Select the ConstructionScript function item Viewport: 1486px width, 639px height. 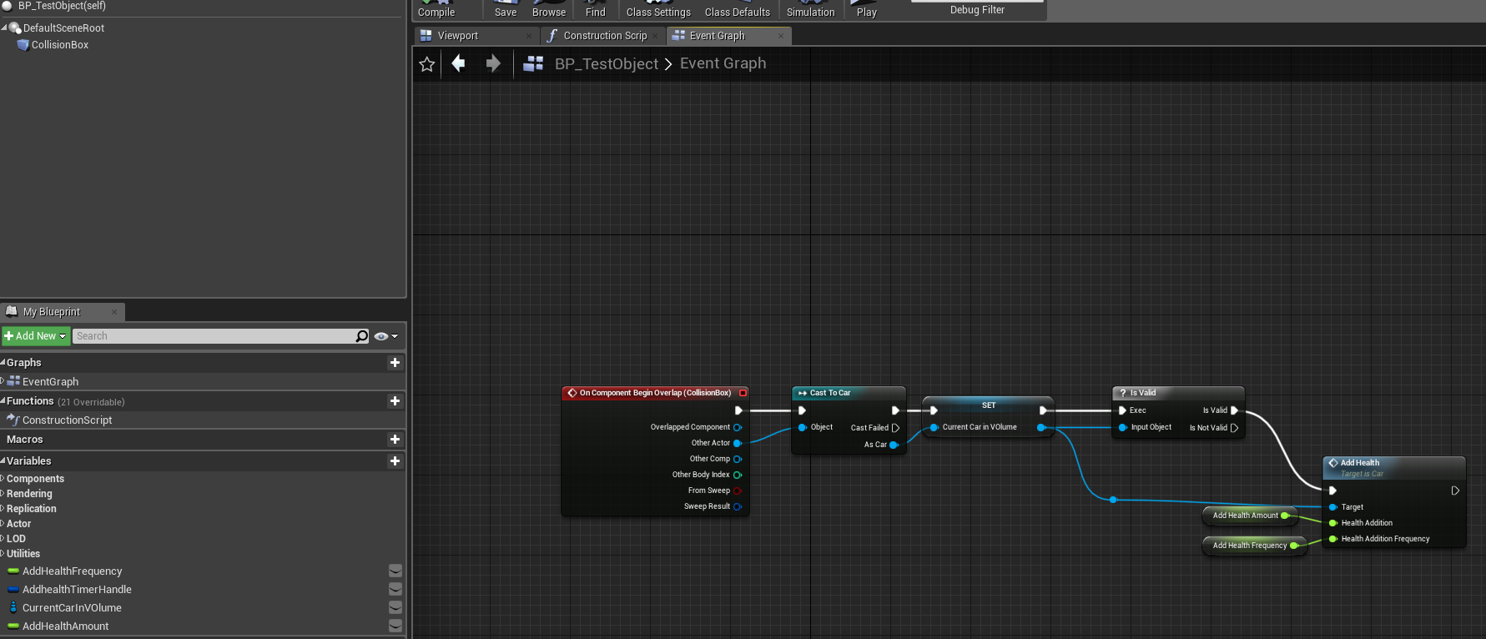pos(67,420)
